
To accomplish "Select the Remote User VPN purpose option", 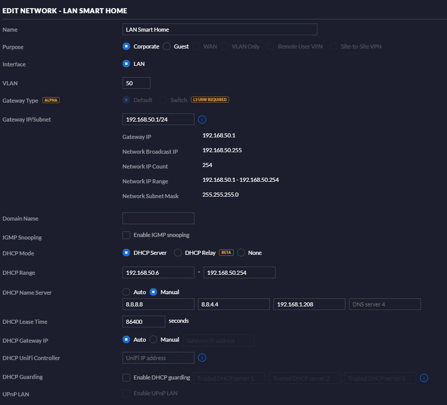I will pyautogui.click(x=270, y=46).
